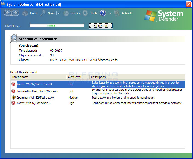Click the scanning progress bar
The image size is (193, 159).
coord(57,26)
